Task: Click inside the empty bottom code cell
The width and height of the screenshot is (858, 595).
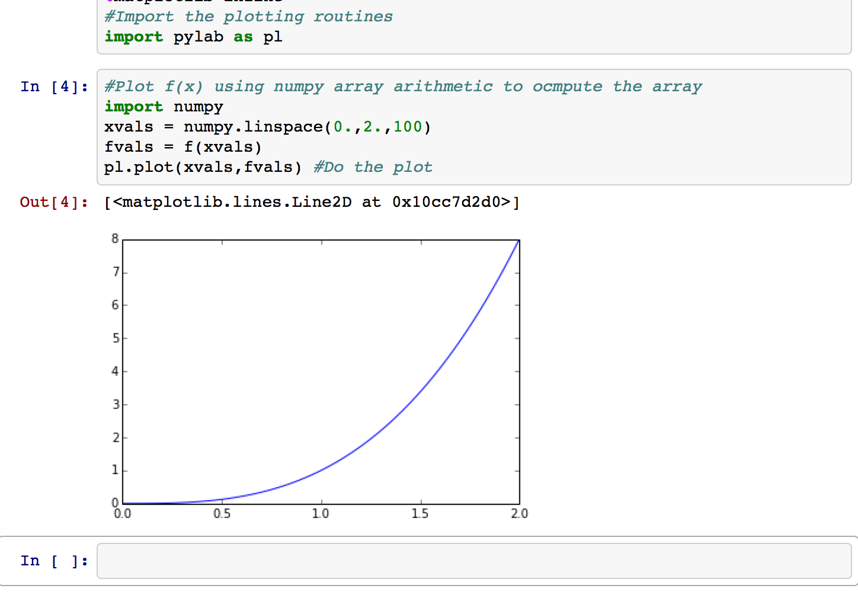Action: [474, 561]
